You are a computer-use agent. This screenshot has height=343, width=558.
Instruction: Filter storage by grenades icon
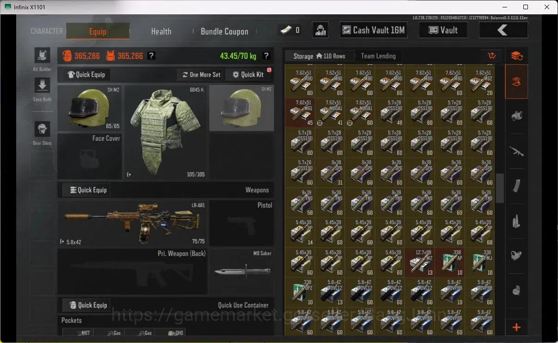[517, 291]
